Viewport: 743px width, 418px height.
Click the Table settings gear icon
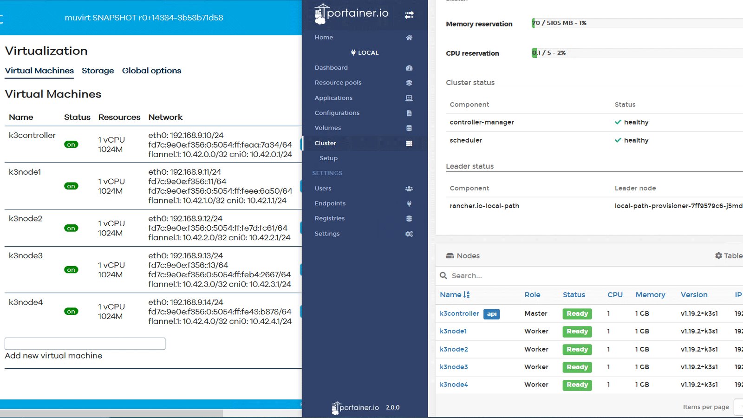pyautogui.click(x=718, y=256)
